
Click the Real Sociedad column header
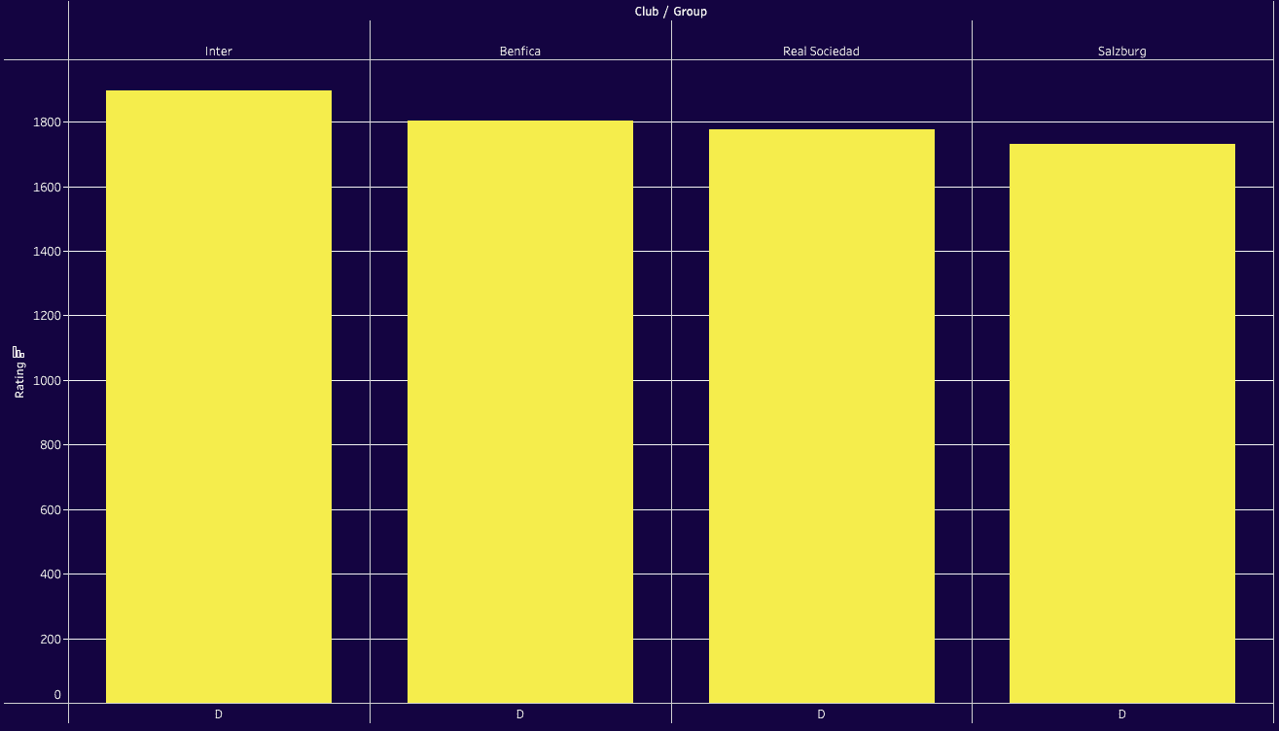pos(822,52)
